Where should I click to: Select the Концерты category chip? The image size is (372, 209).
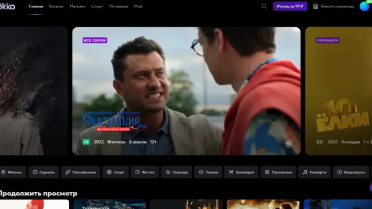(x=314, y=172)
